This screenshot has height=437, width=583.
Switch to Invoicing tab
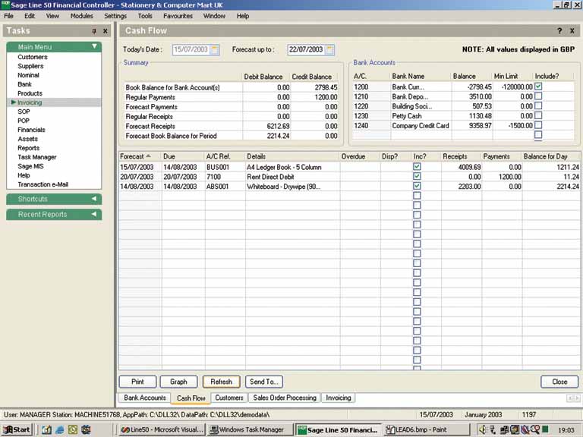pos(339,398)
